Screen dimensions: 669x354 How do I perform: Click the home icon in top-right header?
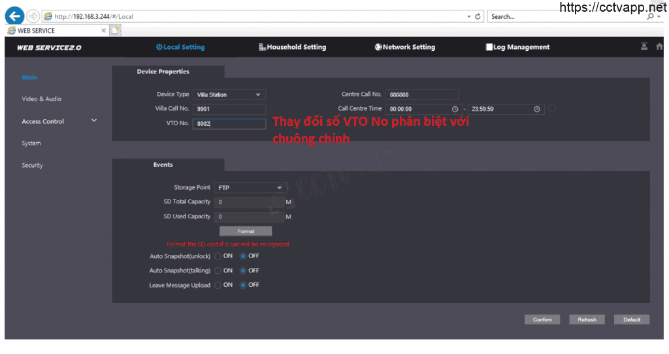pyautogui.click(x=659, y=46)
